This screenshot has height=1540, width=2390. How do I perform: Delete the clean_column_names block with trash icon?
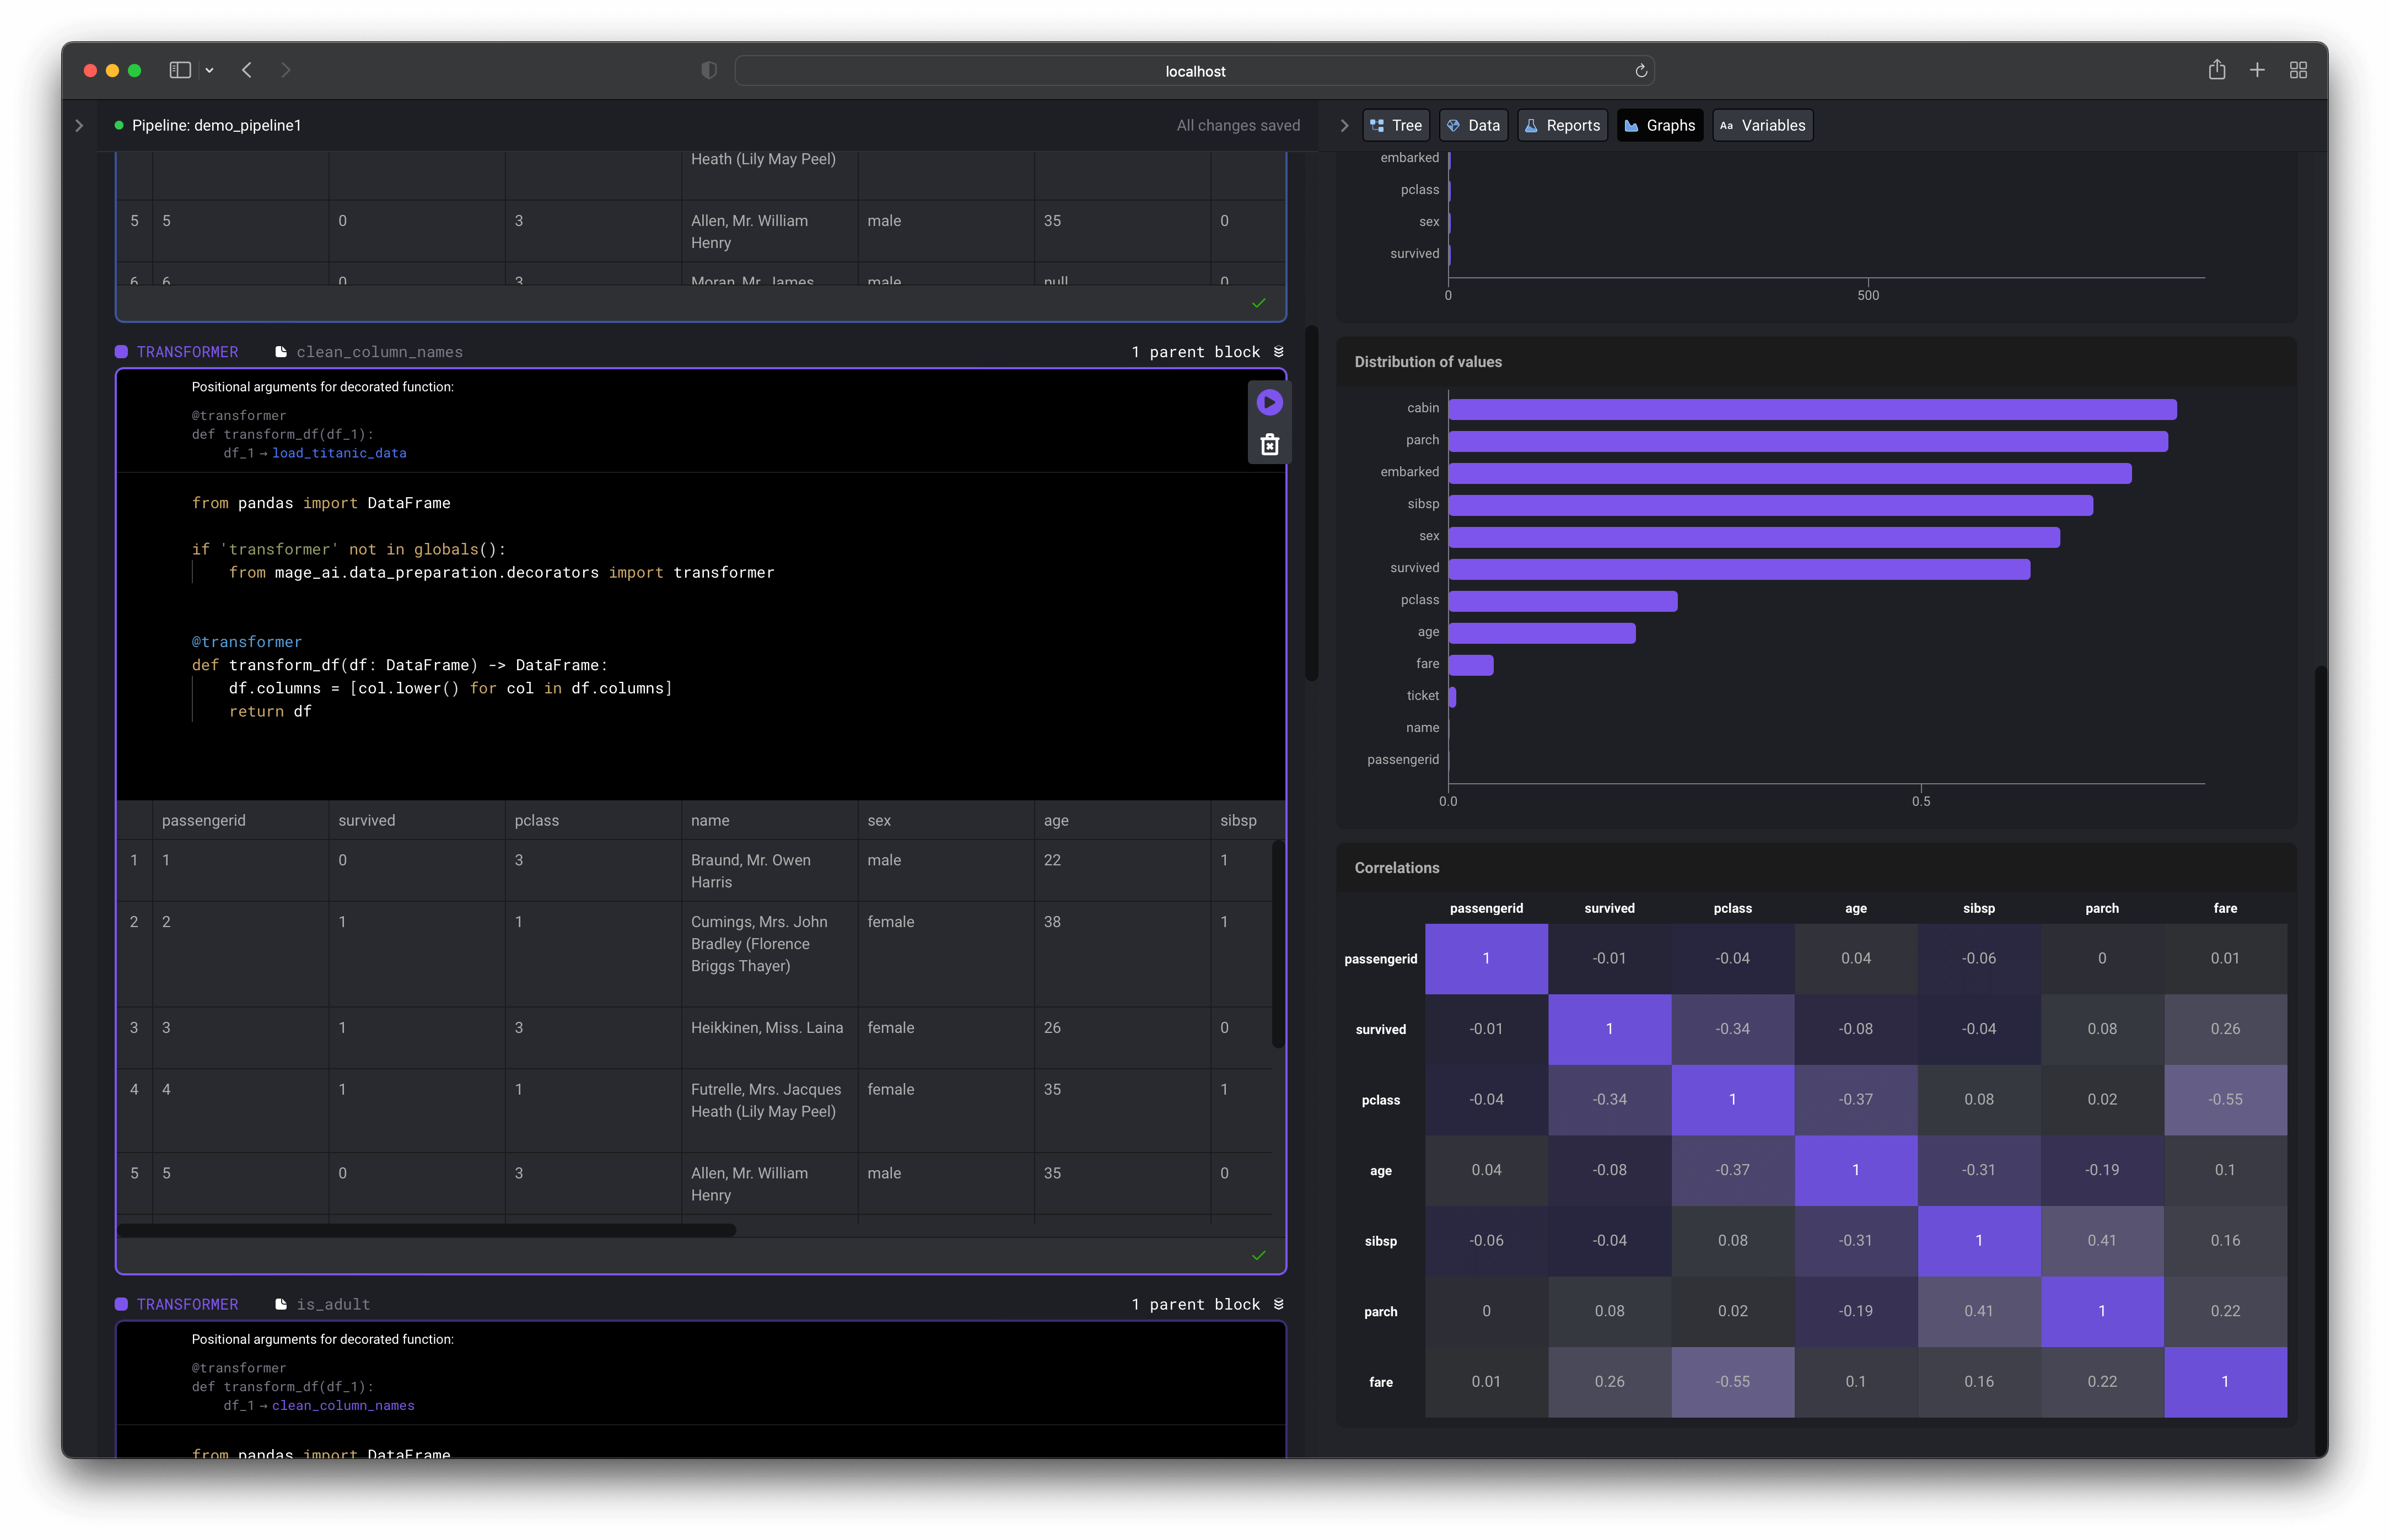tap(1269, 445)
